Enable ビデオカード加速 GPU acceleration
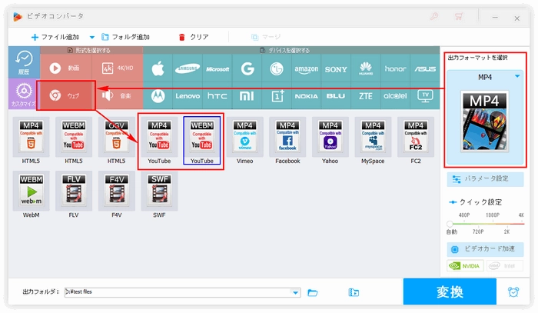 click(485, 249)
